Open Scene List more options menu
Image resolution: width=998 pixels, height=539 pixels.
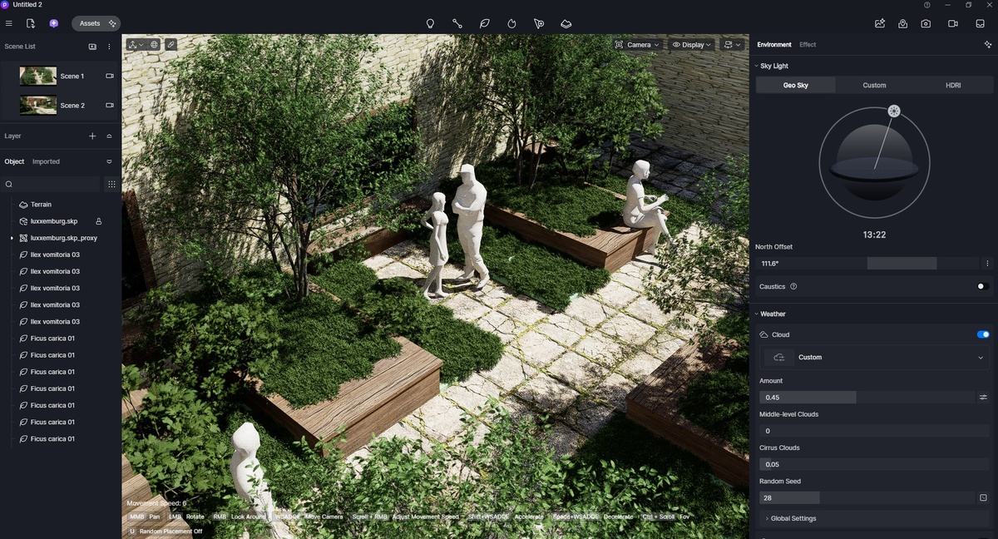(109, 47)
